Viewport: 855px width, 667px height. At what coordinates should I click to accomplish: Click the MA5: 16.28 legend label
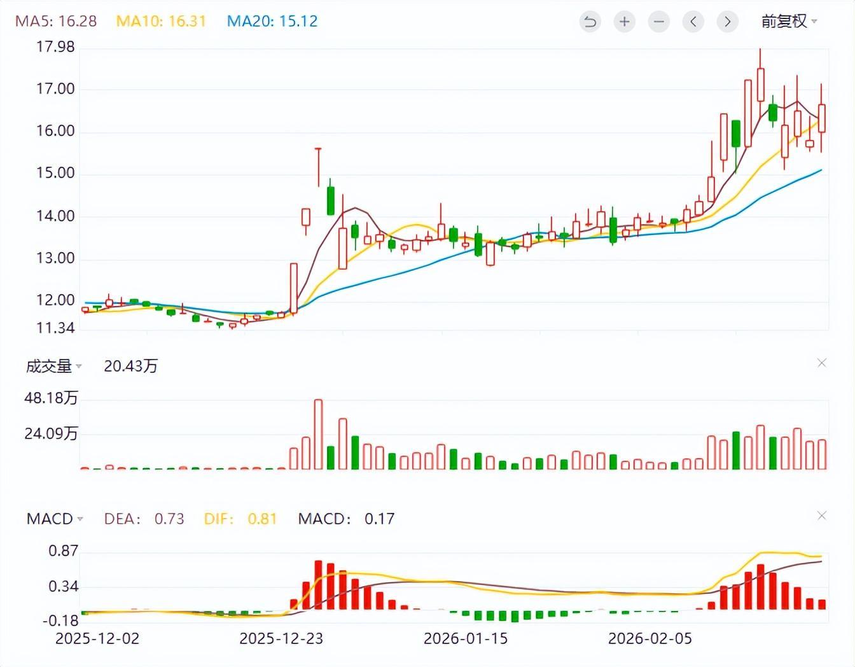coord(56,21)
